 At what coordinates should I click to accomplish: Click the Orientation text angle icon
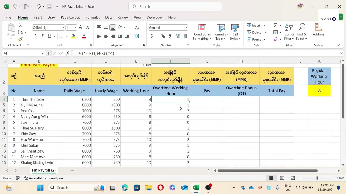120,27
